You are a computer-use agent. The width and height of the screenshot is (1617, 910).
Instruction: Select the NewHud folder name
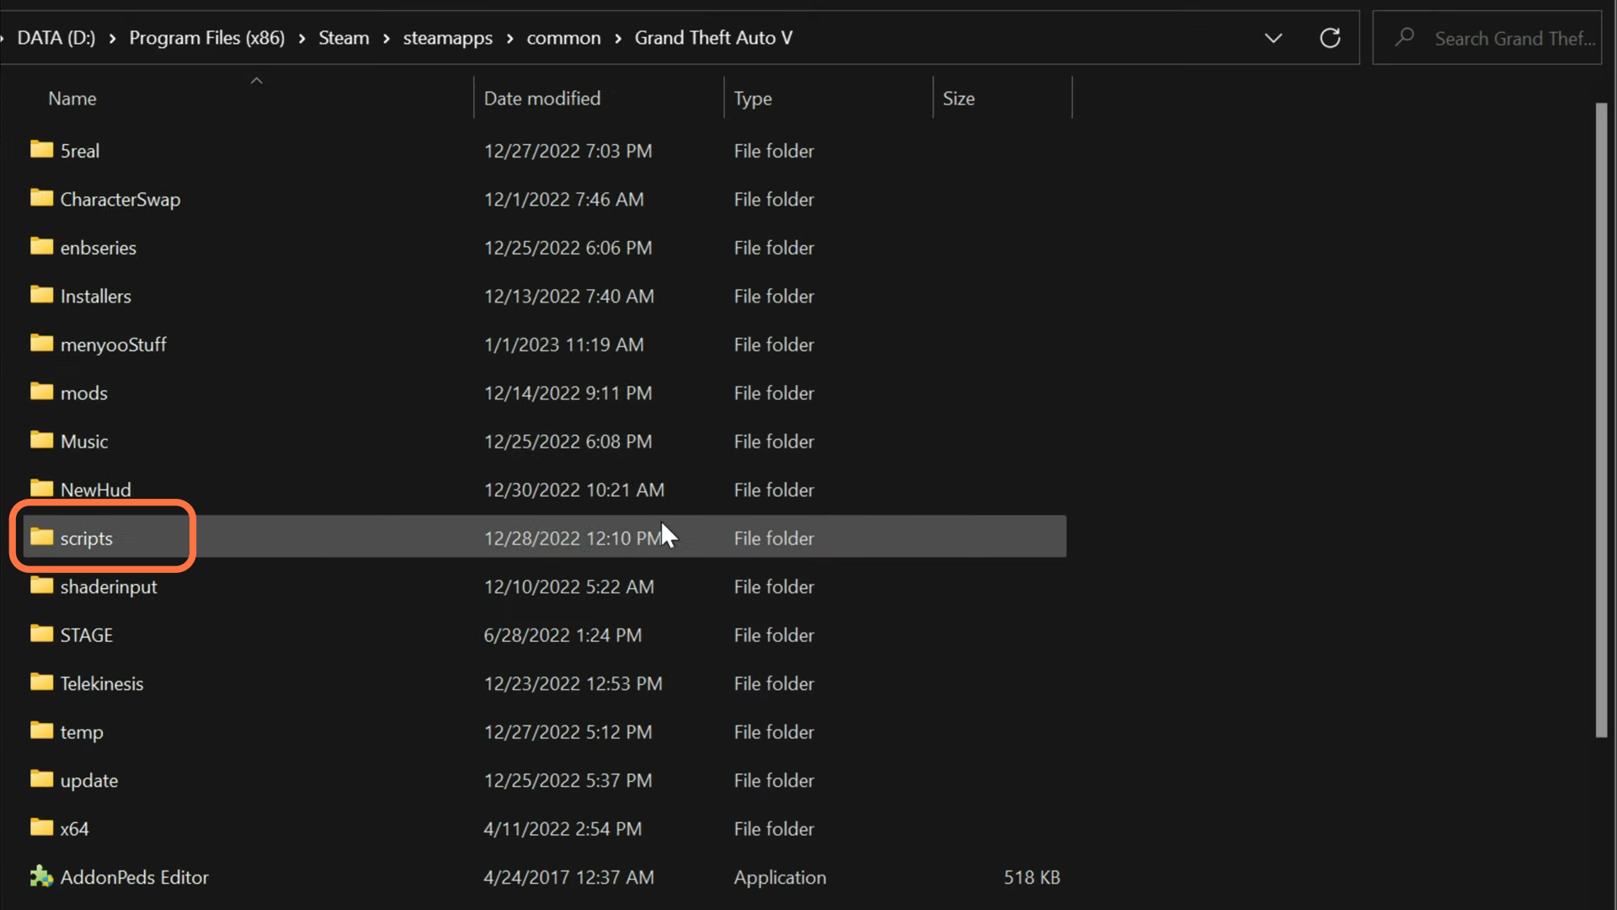(x=96, y=490)
